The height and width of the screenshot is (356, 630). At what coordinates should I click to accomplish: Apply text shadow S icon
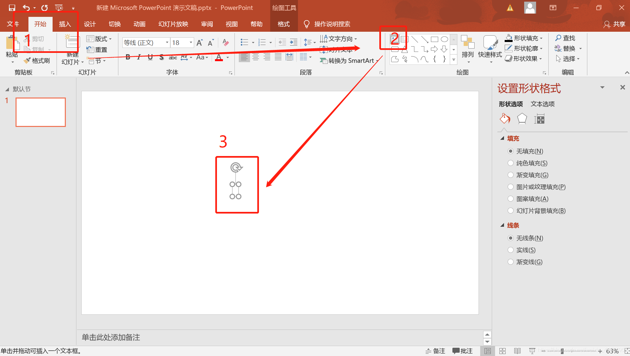(x=161, y=57)
